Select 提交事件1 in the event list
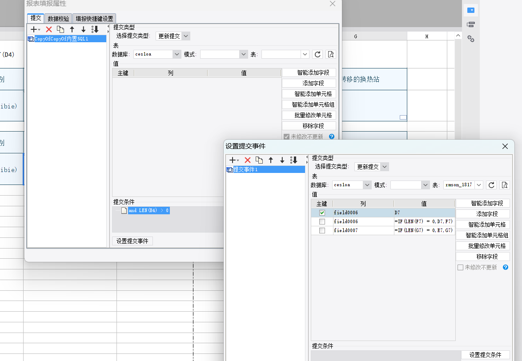Screen dimensions: 522x361 click(265, 170)
